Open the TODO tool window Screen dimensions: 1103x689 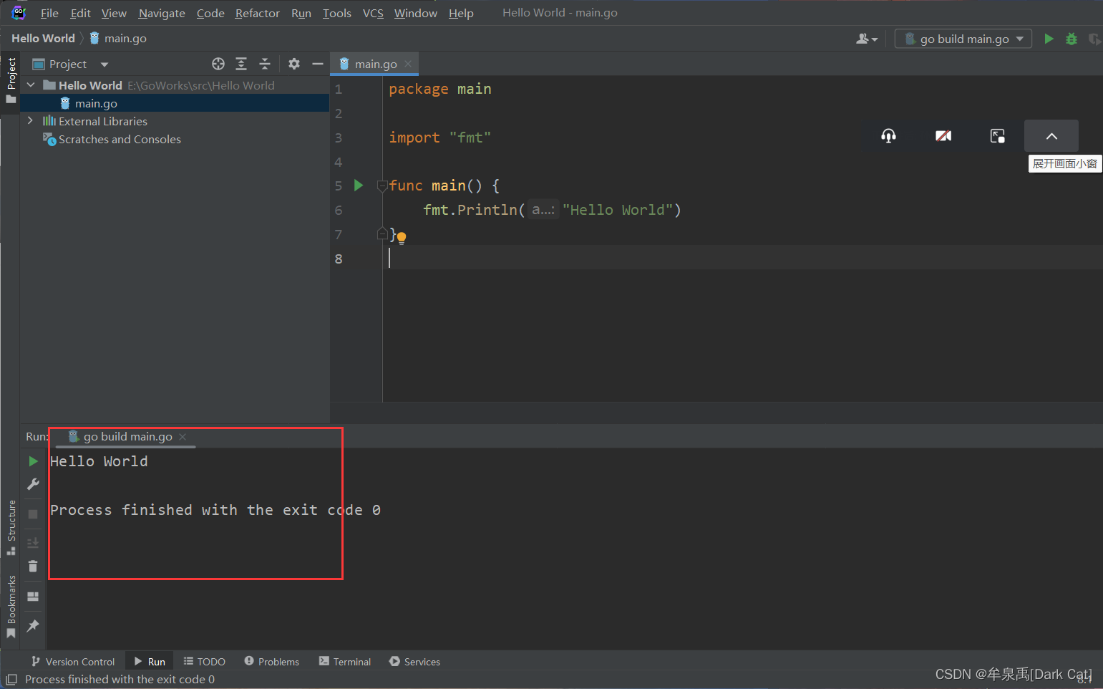coord(205,662)
